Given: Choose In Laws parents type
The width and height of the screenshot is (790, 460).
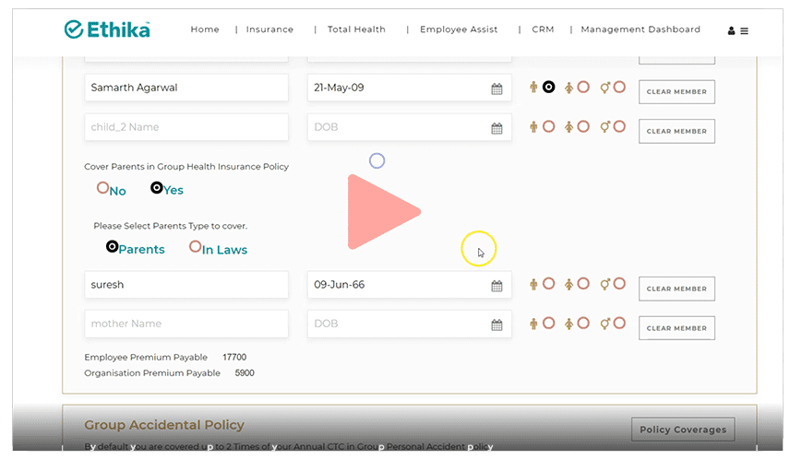Looking at the screenshot, I should [195, 247].
